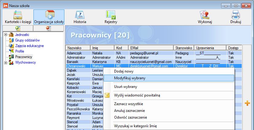This screenshot has width=254, height=130.
Task: Click the orange plus icon beside the table
Action: point(247,103)
